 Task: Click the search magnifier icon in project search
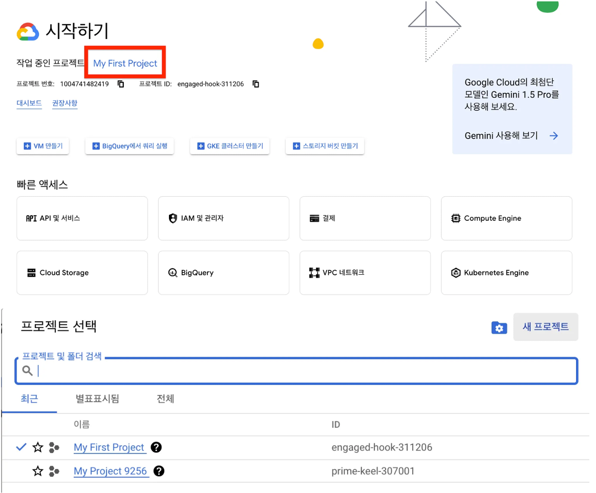pyautogui.click(x=27, y=370)
